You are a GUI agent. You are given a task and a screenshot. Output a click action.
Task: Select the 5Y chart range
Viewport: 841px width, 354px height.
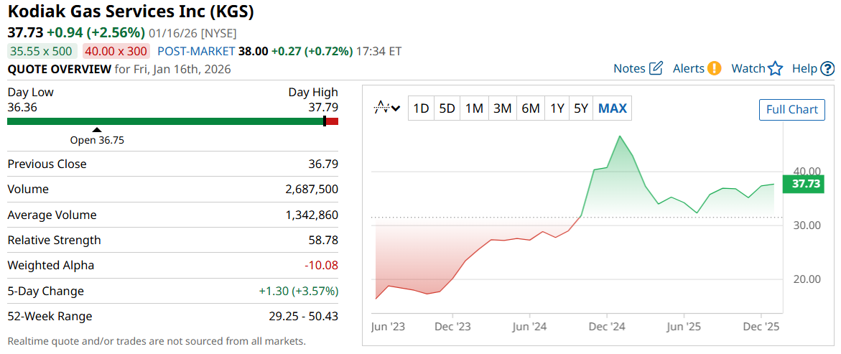click(580, 108)
